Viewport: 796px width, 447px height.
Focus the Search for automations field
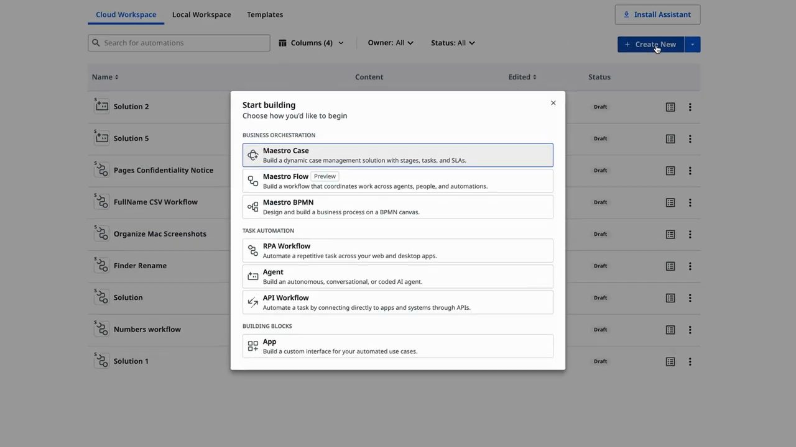point(179,43)
